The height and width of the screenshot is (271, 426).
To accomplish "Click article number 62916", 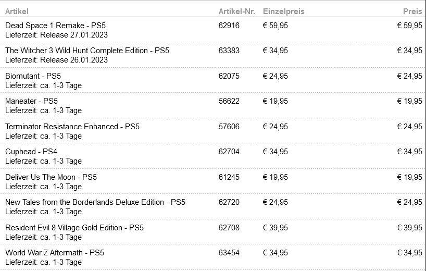I will pos(229,26).
